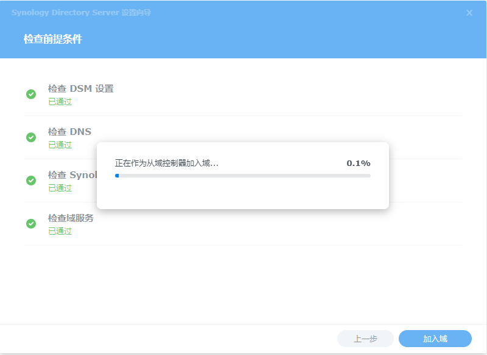Click 已通过 status under 检查 DNS

click(60, 145)
